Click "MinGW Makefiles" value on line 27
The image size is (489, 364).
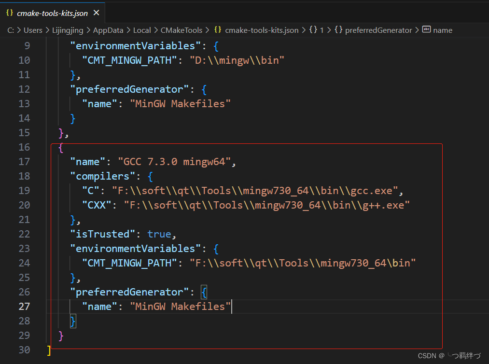pyautogui.click(x=180, y=307)
